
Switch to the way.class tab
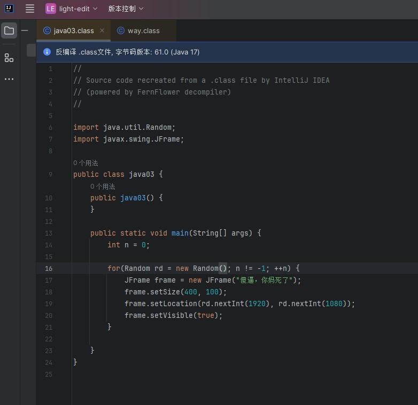(x=143, y=31)
